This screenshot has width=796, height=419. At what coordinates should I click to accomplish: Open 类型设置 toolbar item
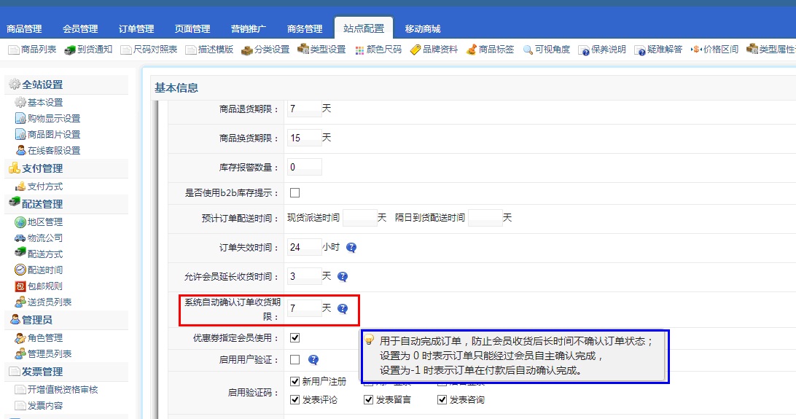(x=321, y=50)
